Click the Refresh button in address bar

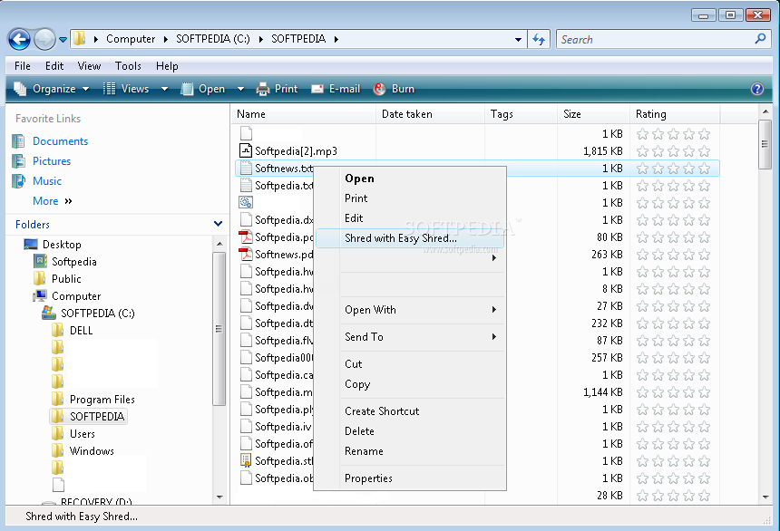tap(539, 39)
